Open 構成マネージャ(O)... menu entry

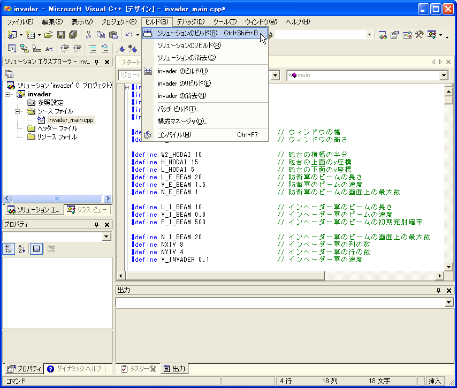click(x=205, y=121)
